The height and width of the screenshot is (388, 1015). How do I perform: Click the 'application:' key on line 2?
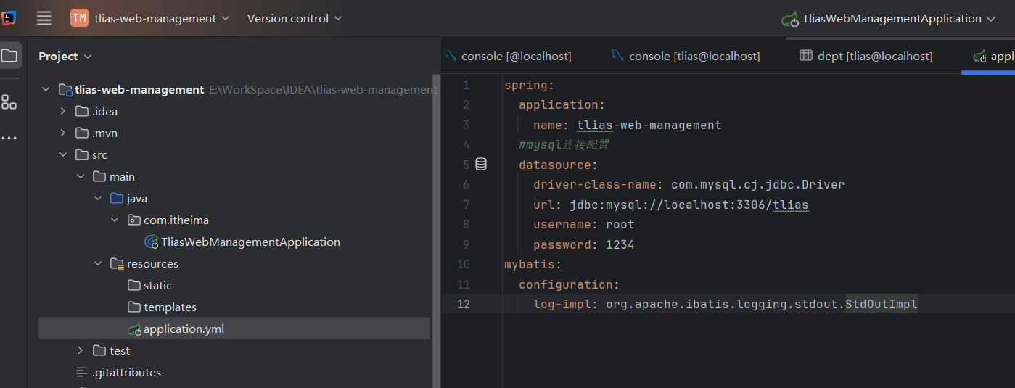point(562,105)
